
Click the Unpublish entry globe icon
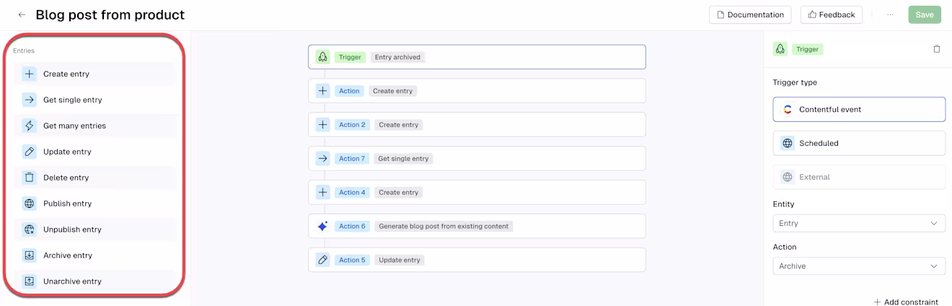[30, 229]
